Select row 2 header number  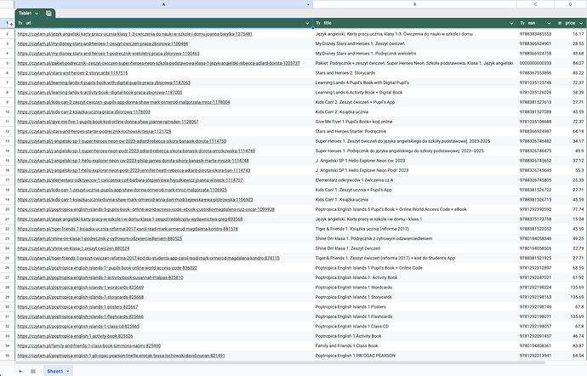pos(7,34)
